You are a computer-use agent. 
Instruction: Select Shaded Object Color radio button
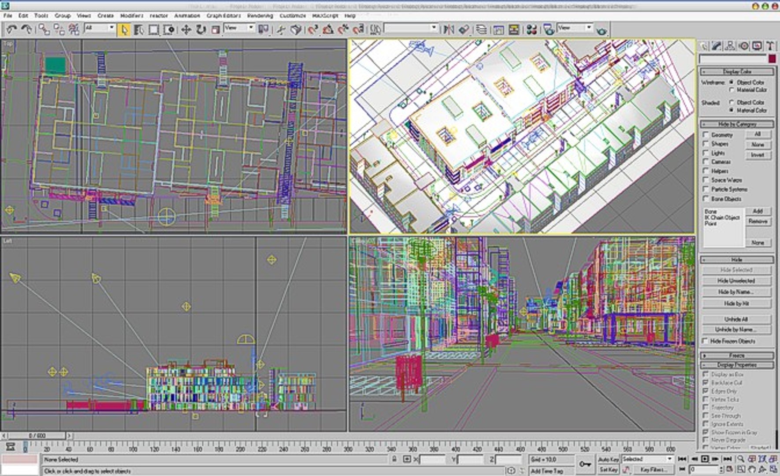tap(732, 102)
